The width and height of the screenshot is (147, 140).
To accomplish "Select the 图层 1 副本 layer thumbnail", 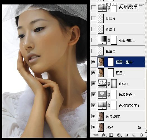I will point(101,62).
